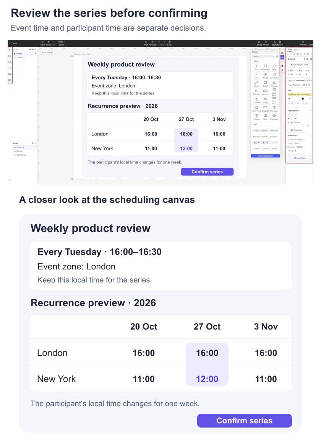Open the Animation None dropdown
Image resolution: width=321 pixels, height=444 pixels.
[301, 140]
